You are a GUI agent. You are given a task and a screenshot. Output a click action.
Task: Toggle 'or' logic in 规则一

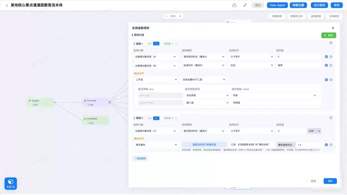(156, 44)
